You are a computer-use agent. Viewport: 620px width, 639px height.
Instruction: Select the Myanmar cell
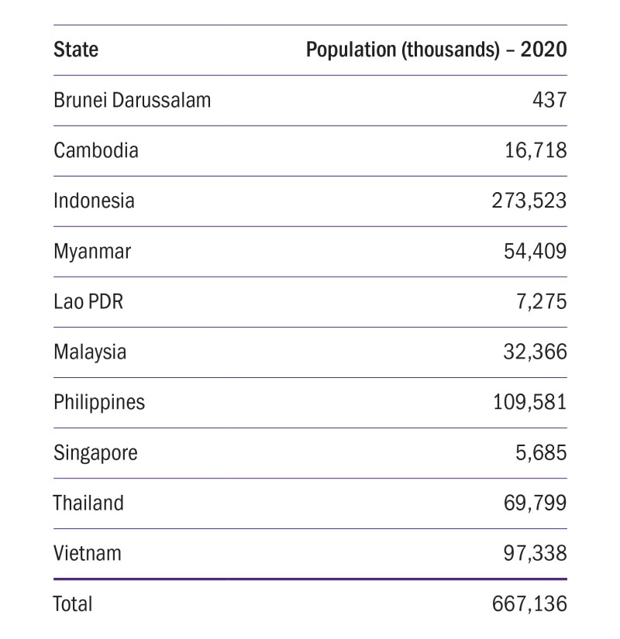[x=92, y=252]
